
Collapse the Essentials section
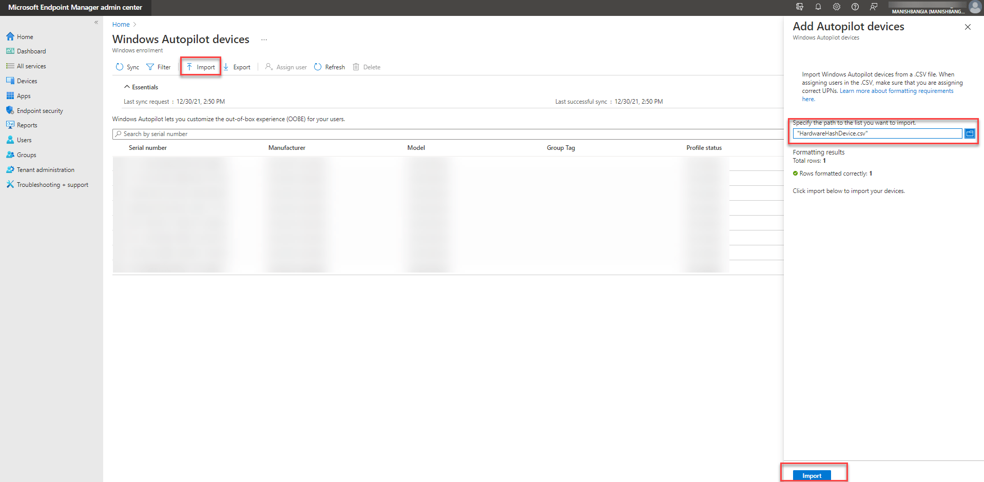[x=141, y=87]
